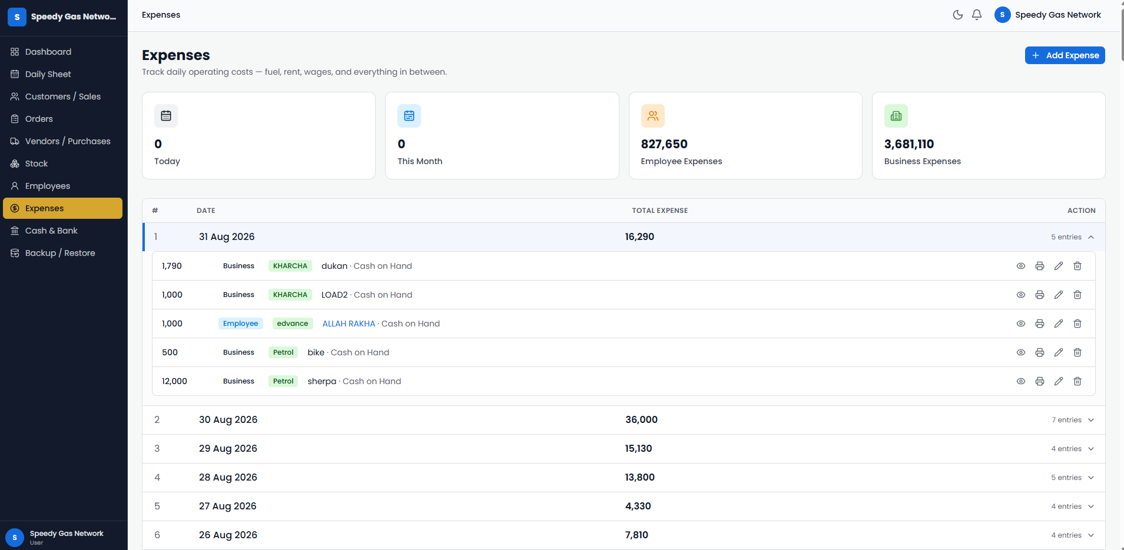The image size is (1124, 550).
Task: Print the sherpa petrol entry
Action: coord(1040,381)
